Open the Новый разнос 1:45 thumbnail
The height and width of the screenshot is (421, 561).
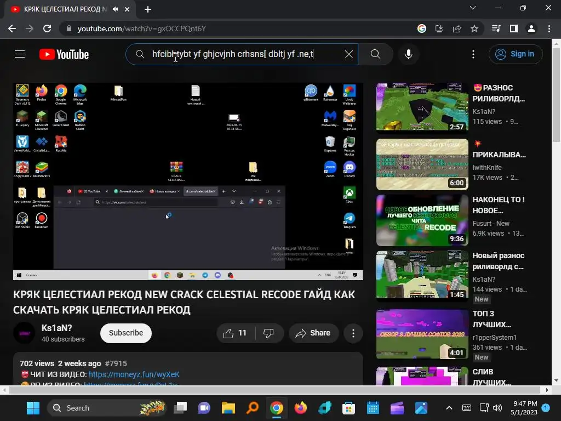coord(422,275)
